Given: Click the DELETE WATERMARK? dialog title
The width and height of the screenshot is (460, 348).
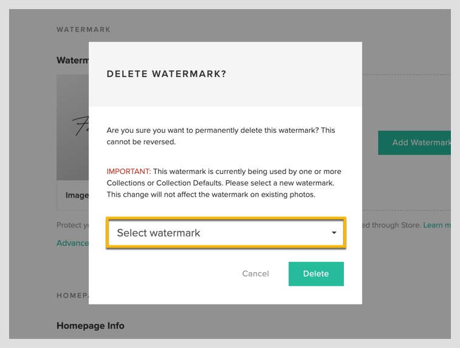Looking at the screenshot, I should (166, 74).
